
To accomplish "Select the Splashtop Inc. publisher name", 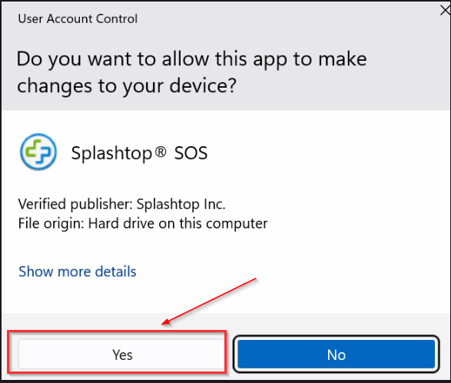I will [181, 205].
